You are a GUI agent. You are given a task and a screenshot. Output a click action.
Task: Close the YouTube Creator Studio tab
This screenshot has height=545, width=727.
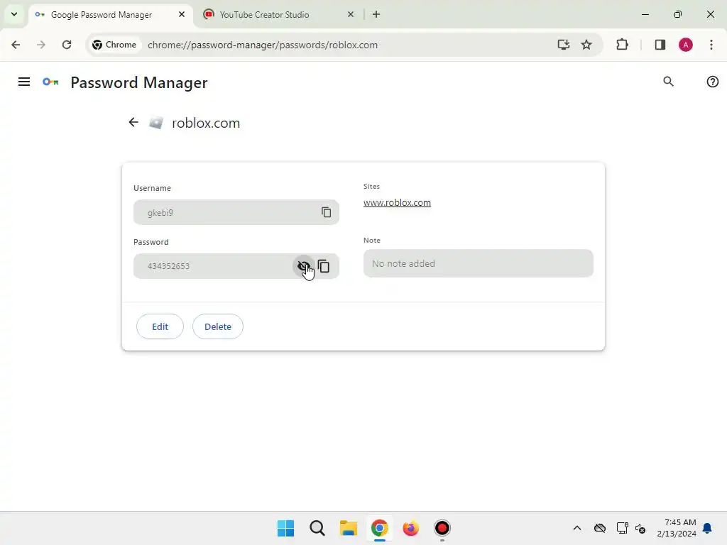tap(351, 14)
